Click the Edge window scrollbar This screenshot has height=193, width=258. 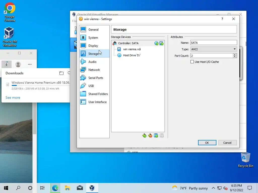click(x=35, y=118)
